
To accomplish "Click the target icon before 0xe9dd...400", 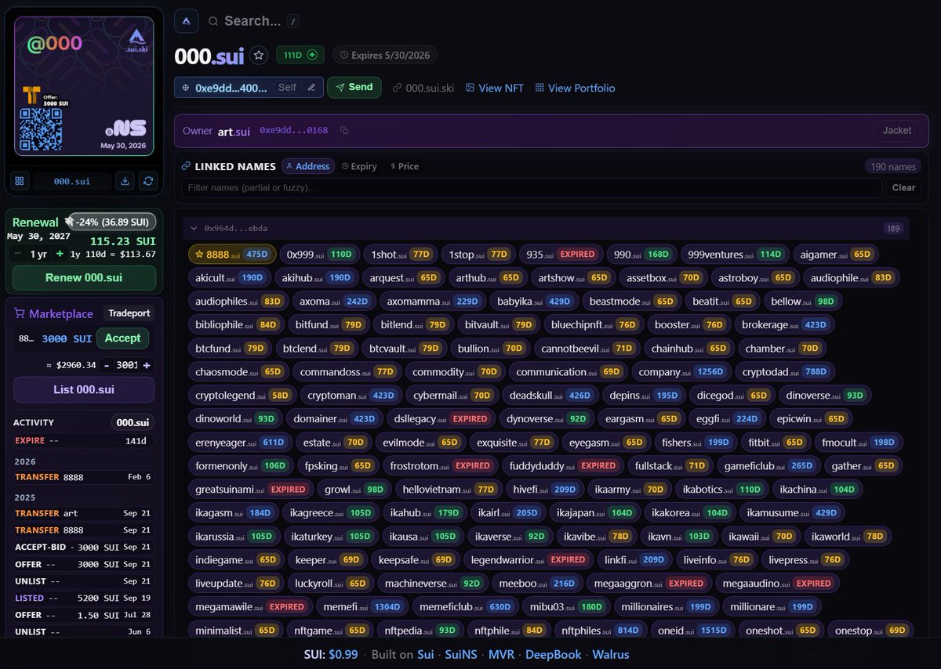I will [186, 87].
